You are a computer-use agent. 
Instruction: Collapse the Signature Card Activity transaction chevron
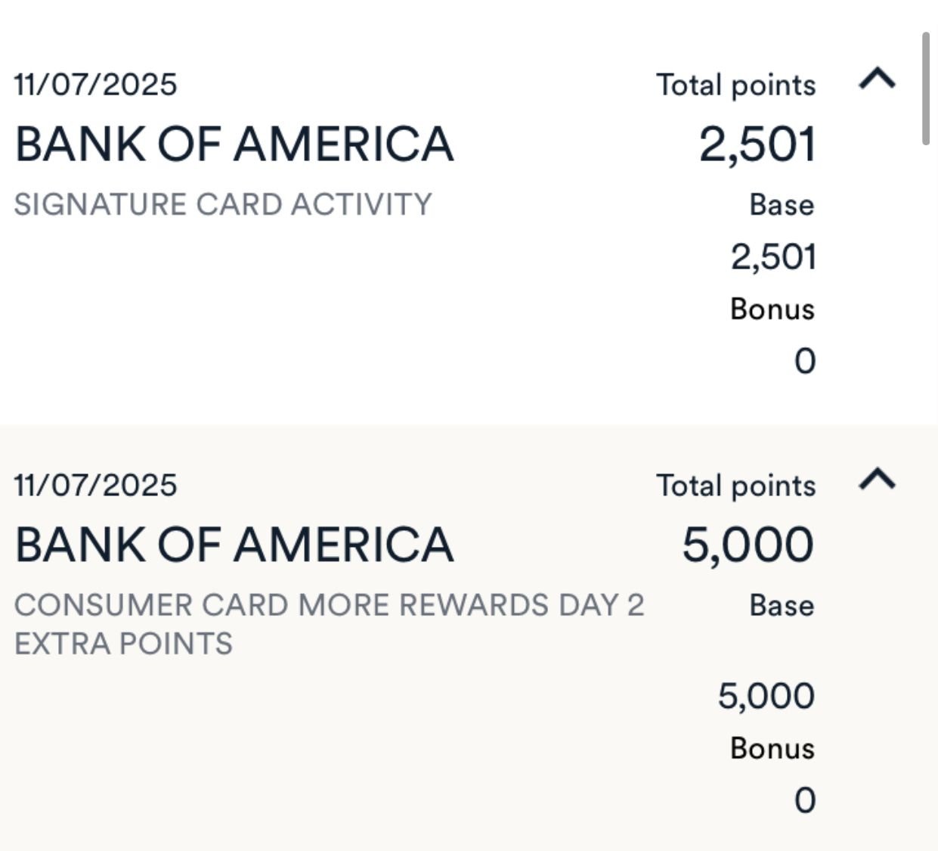877,79
